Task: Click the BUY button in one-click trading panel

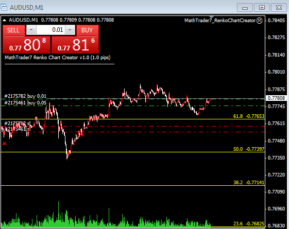Action: [x=88, y=30]
